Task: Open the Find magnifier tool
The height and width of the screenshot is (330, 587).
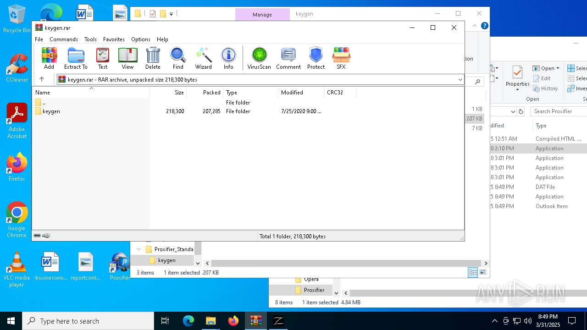Action: click(x=178, y=58)
